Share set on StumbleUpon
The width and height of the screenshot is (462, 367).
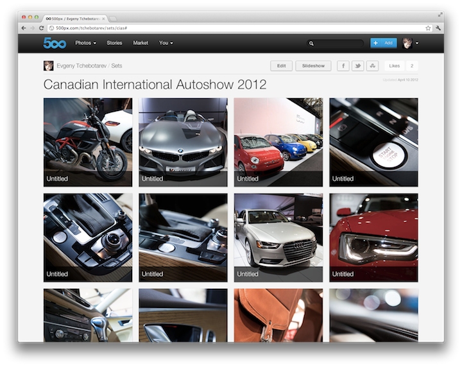[x=372, y=65]
